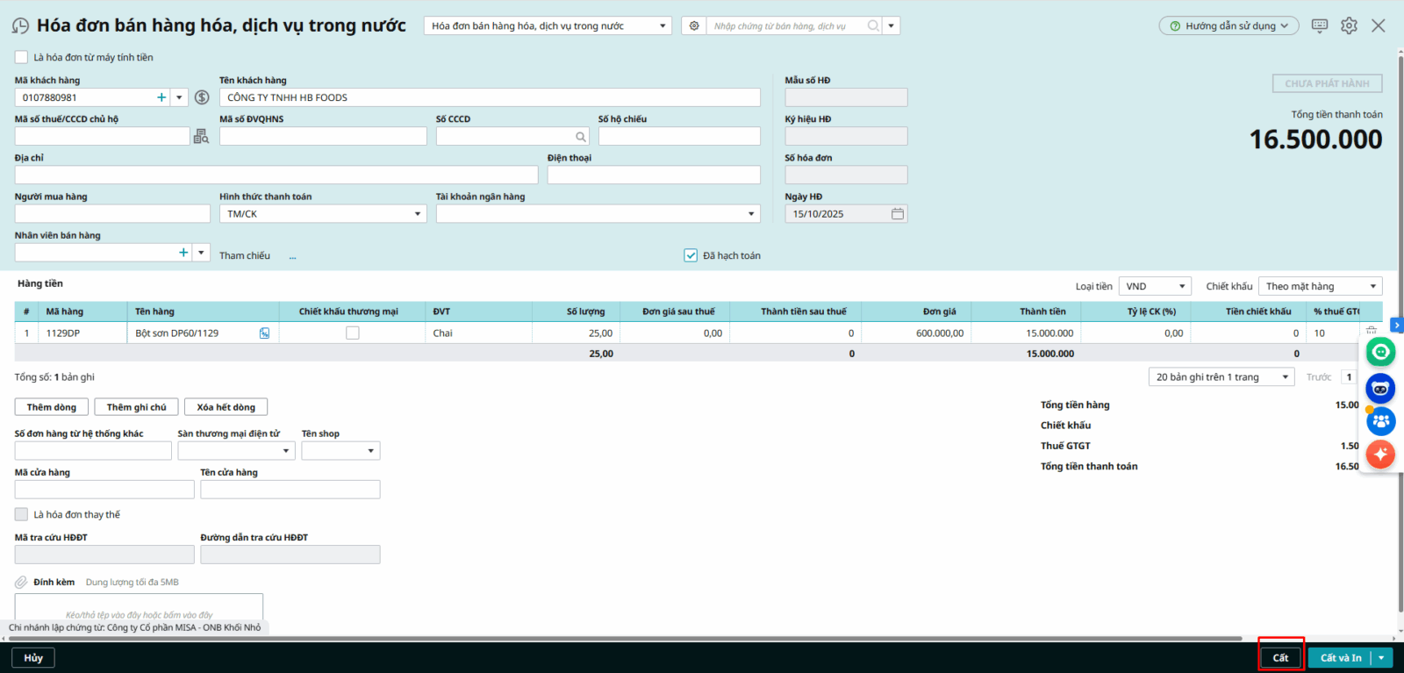Click the Địa chỉ input field
Image resolution: width=1404 pixels, height=673 pixels.
(x=276, y=175)
